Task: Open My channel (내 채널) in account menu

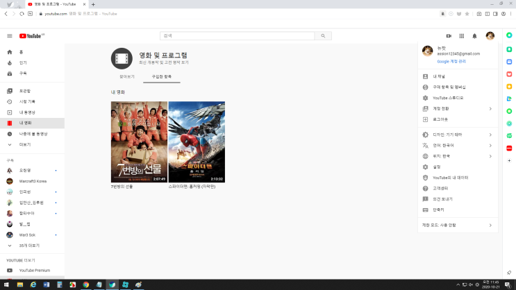Action: click(458, 76)
